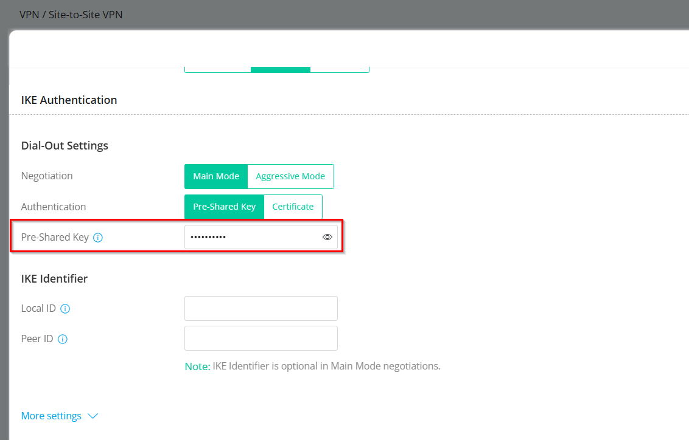The width and height of the screenshot is (689, 440).
Task: Click the Pre-Shared Key info icon
Action: click(98, 238)
